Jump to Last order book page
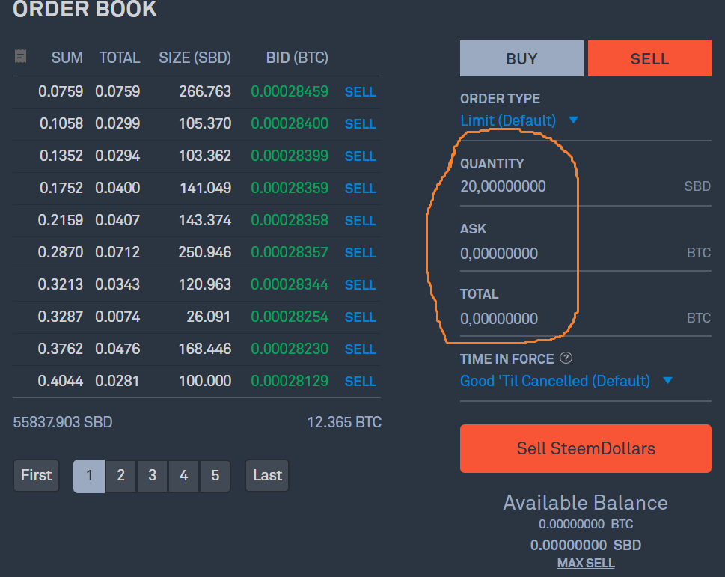This screenshot has height=577, width=725. pos(267,476)
